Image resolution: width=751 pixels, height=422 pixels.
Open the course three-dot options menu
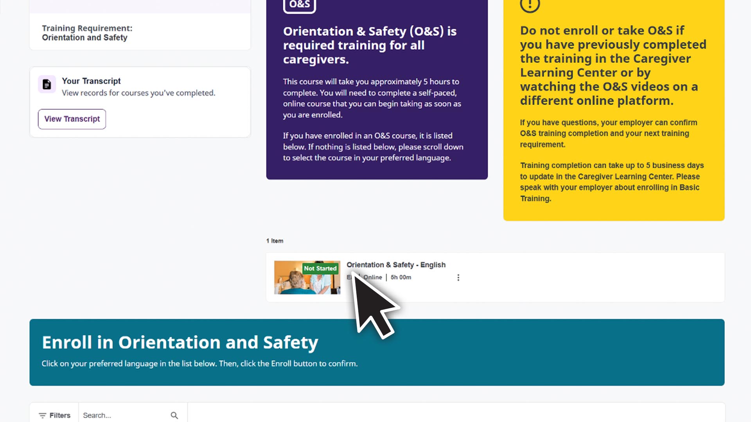(458, 277)
